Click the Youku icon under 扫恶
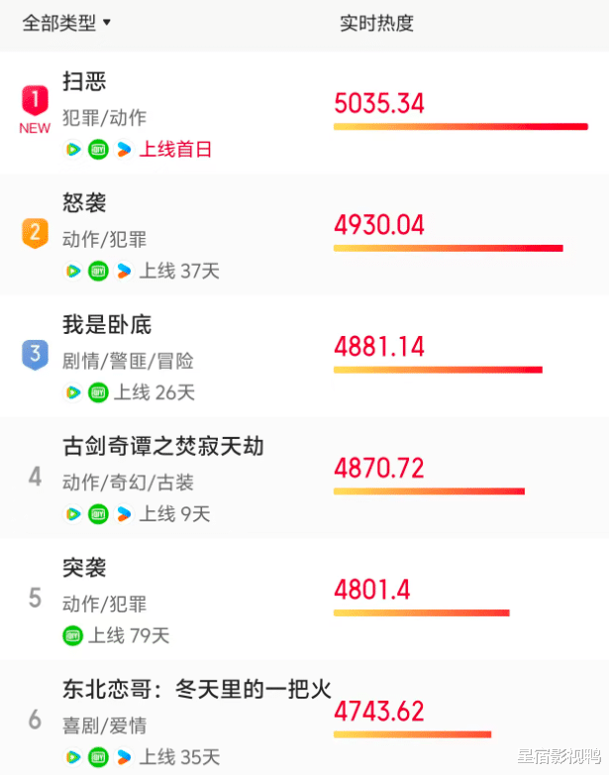Viewport: 609px width, 775px height. point(123,150)
